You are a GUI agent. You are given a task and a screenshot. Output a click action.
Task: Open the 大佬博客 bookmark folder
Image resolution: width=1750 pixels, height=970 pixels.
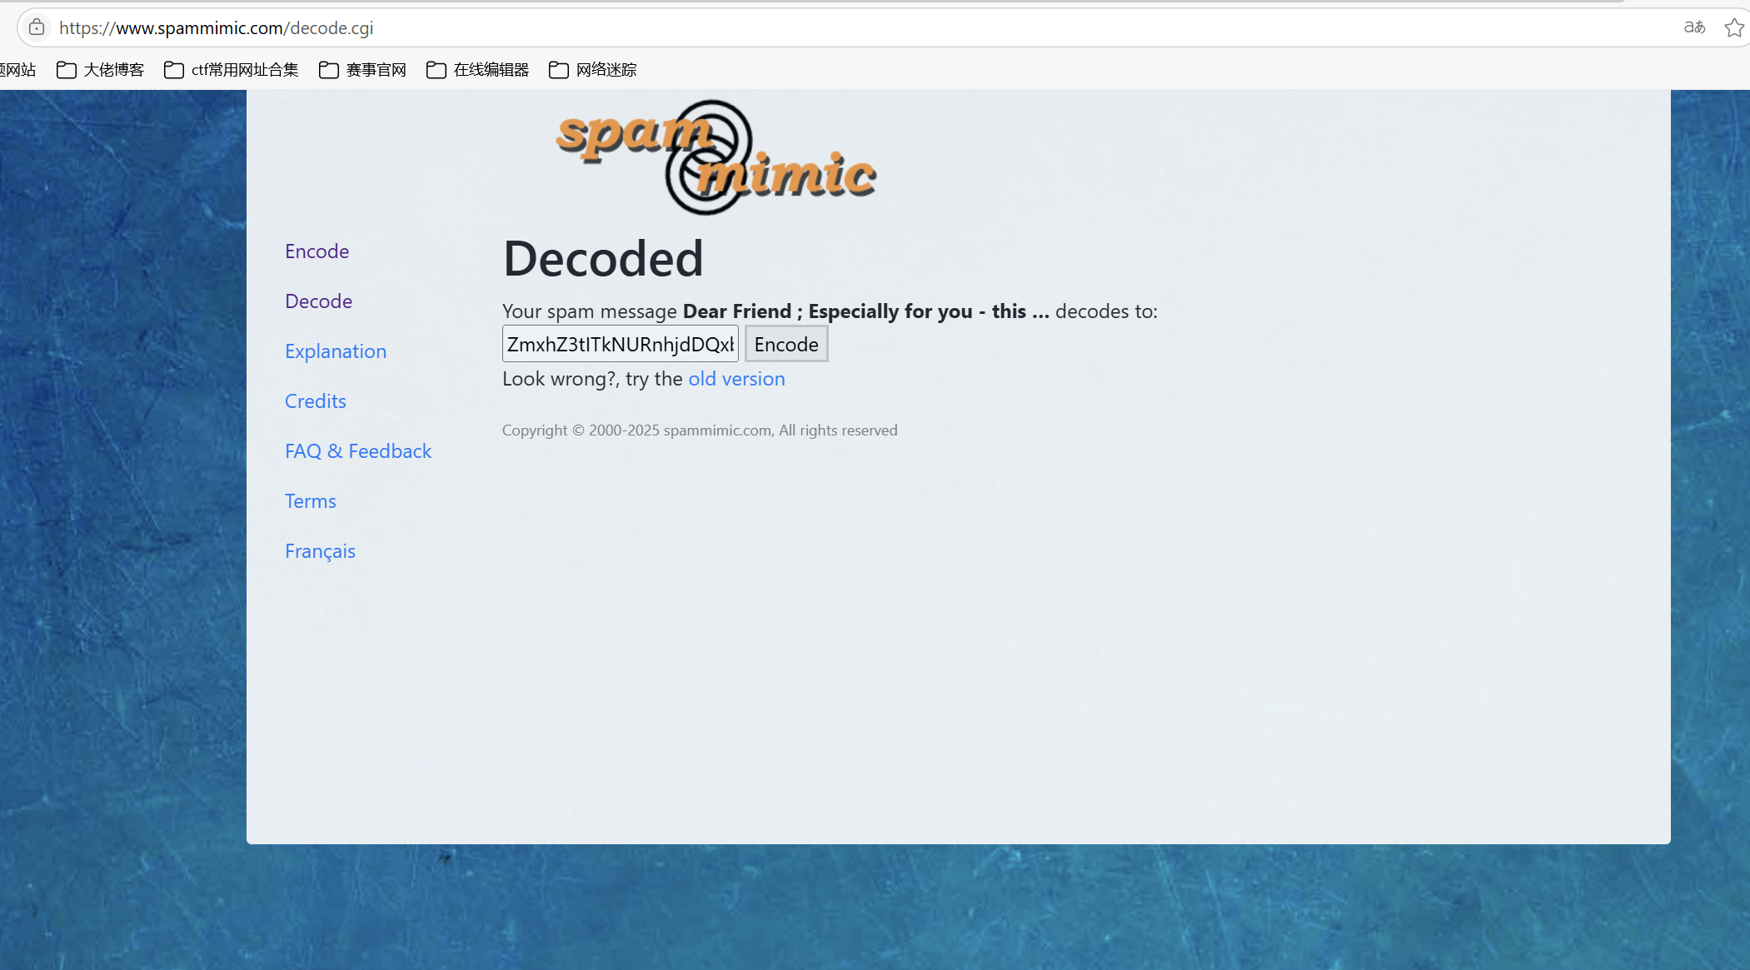pyautogui.click(x=100, y=70)
